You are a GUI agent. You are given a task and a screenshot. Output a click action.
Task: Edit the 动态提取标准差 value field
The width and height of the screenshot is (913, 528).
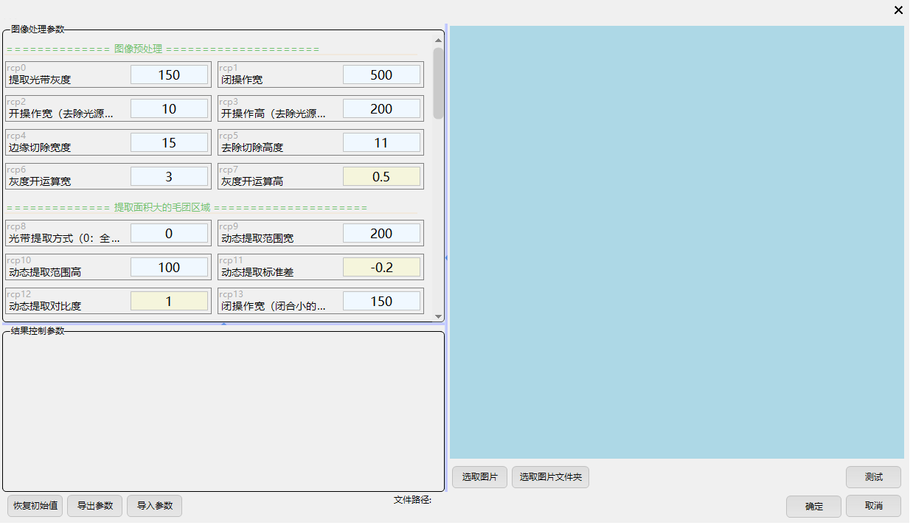[381, 267]
